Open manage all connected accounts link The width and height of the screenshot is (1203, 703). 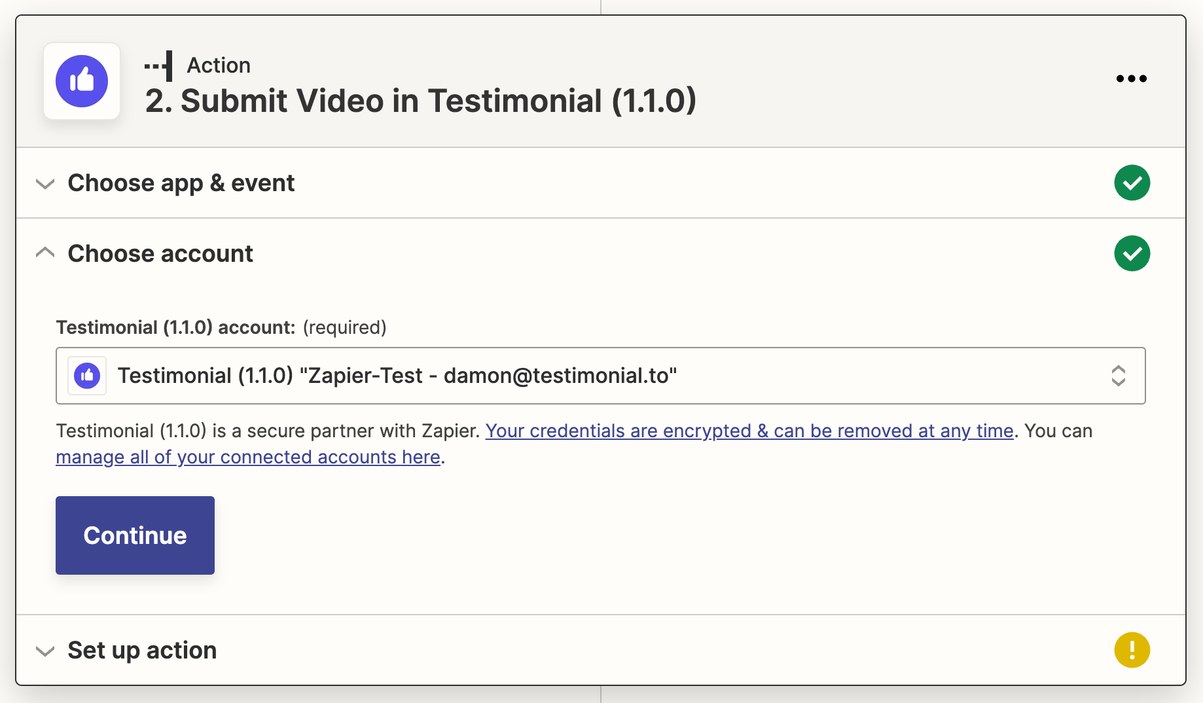click(247, 457)
